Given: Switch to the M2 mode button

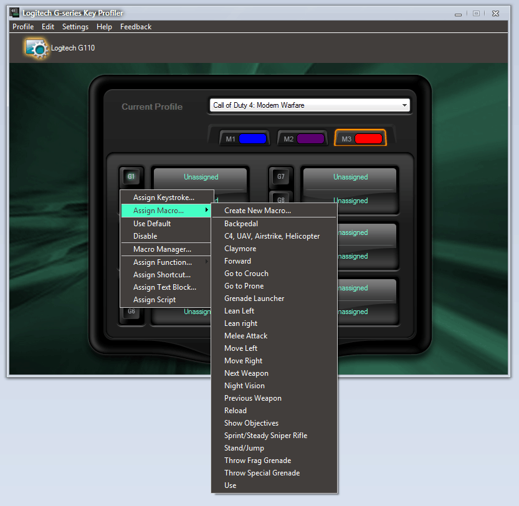Looking at the screenshot, I should (303, 139).
